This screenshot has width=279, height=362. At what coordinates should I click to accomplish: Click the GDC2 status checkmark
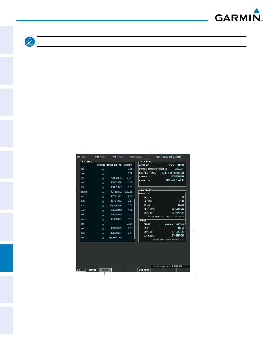(103, 187)
